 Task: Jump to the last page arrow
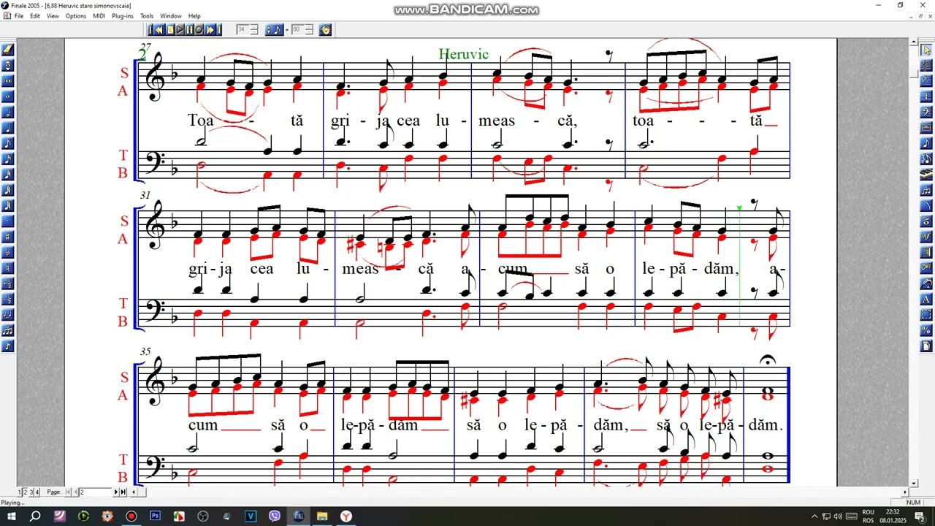(123, 492)
